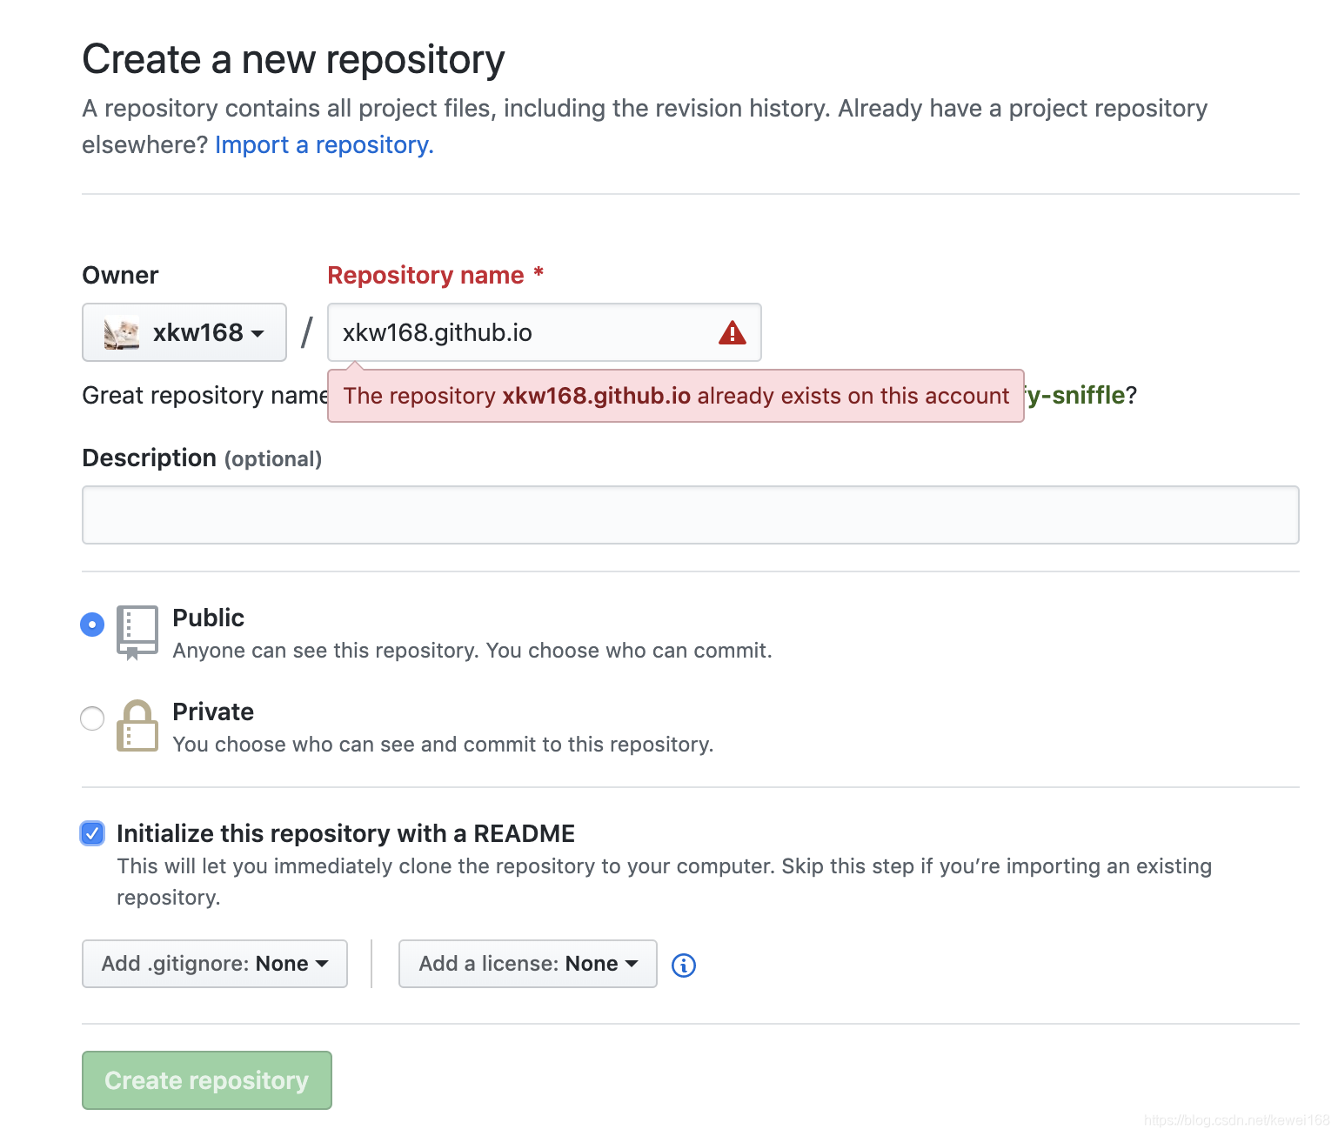Expand the Add .gitignore dropdown
Image resolution: width=1338 pixels, height=1136 pixels.
pos(215,964)
